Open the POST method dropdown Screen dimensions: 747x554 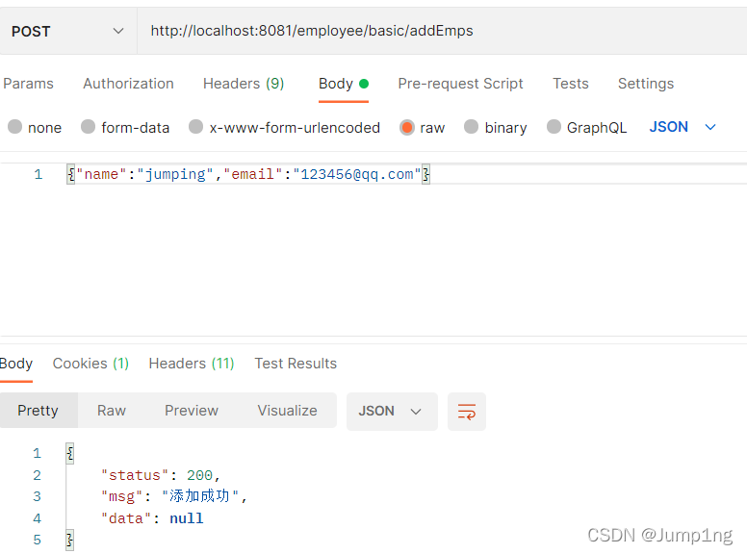click(x=67, y=32)
